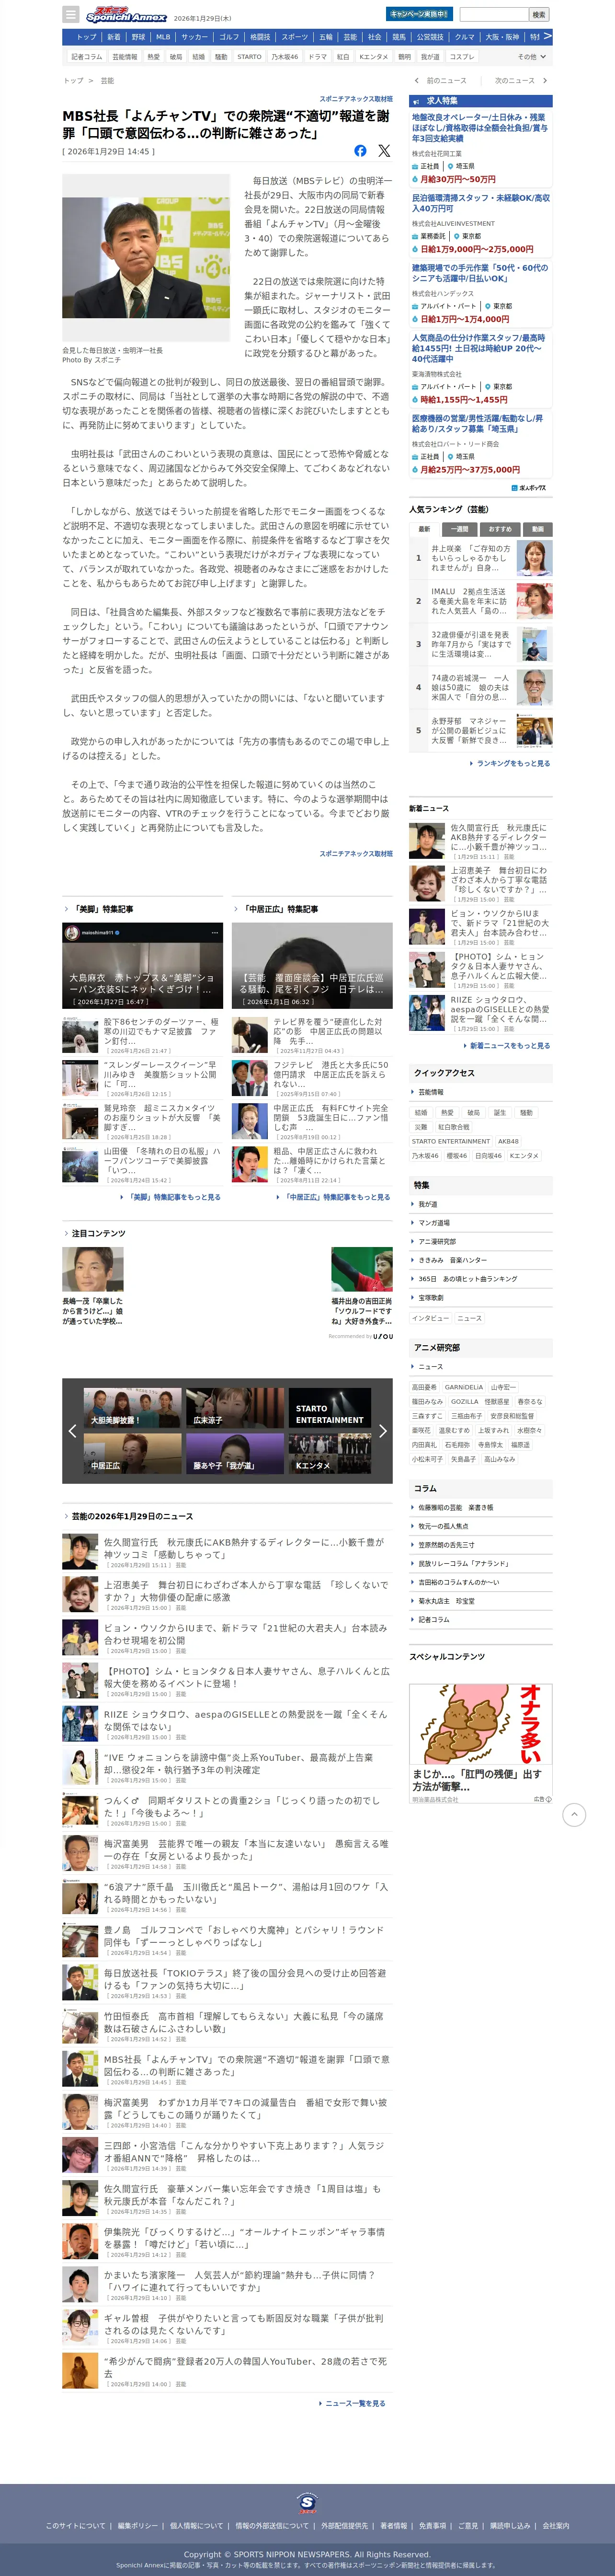The image size is (615, 2576).
Task: Open the 芸能 main menu item
Action: tap(350, 37)
